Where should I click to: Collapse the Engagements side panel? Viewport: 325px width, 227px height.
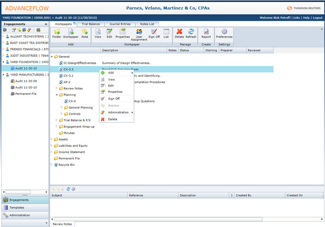[46, 24]
